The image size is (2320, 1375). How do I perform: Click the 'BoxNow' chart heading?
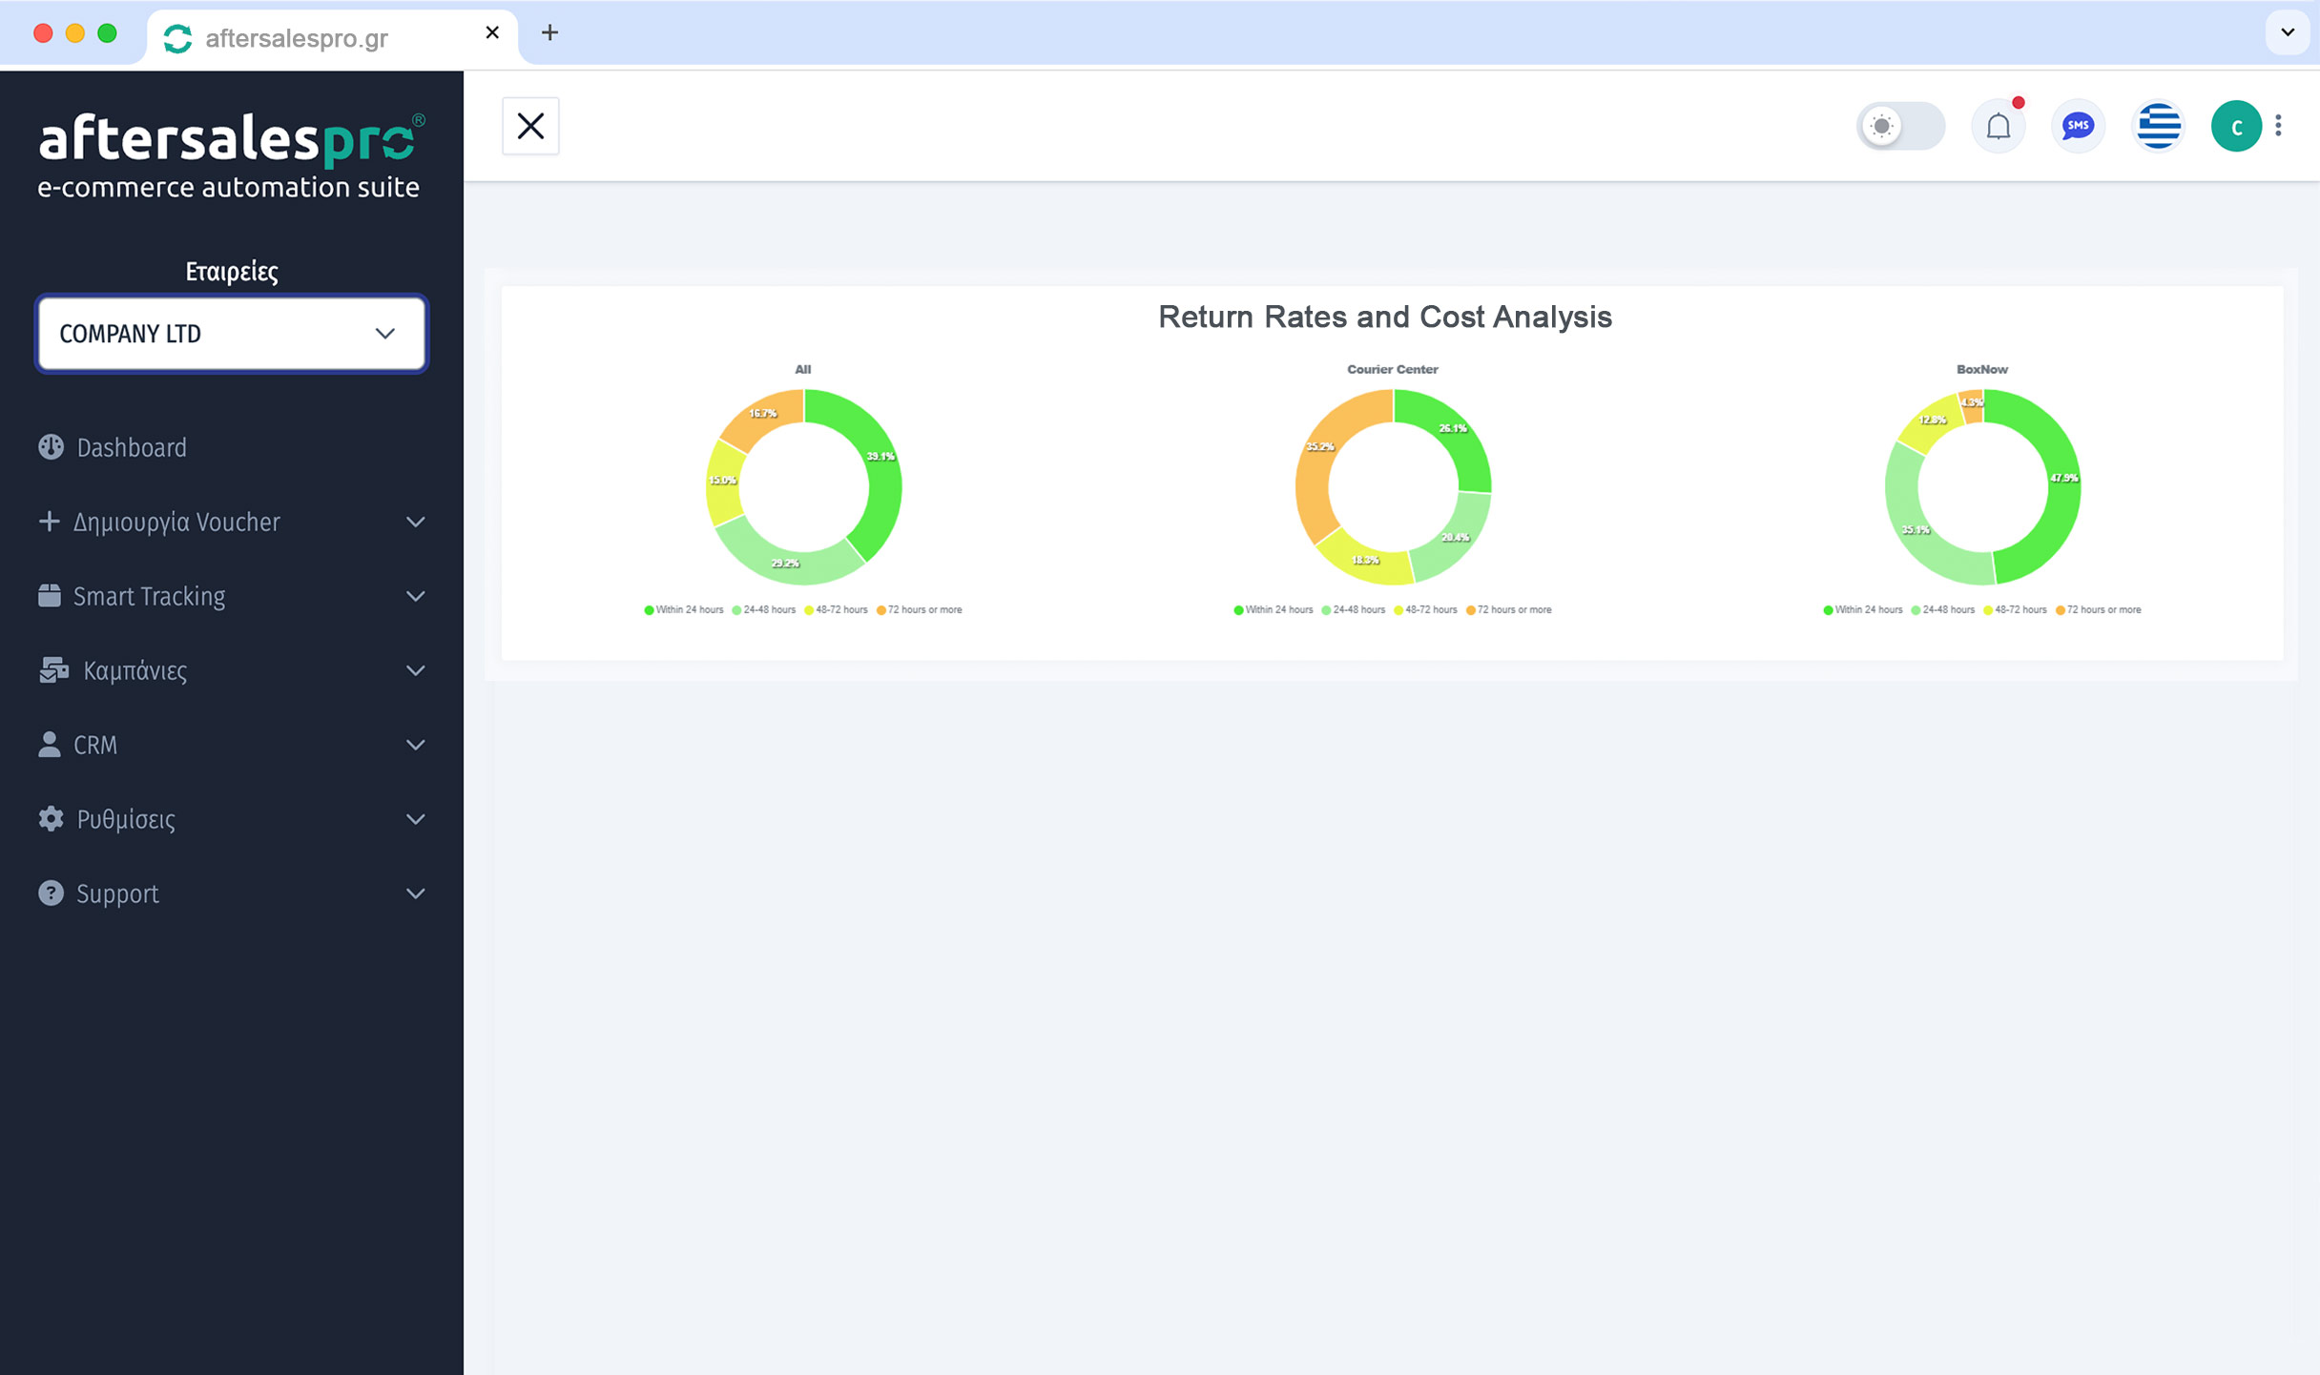pyautogui.click(x=1982, y=369)
